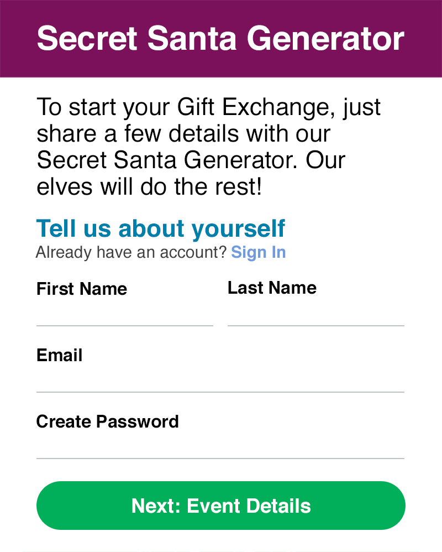The width and height of the screenshot is (442, 552).
Task: Focus the First Name input field
Action: [x=124, y=314]
